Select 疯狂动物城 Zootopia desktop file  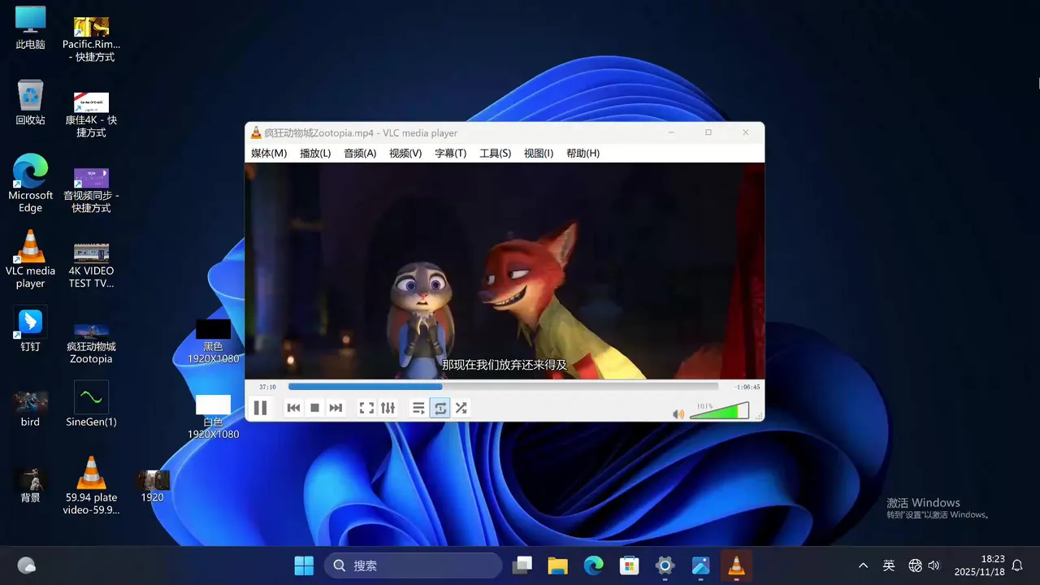click(x=91, y=343)
